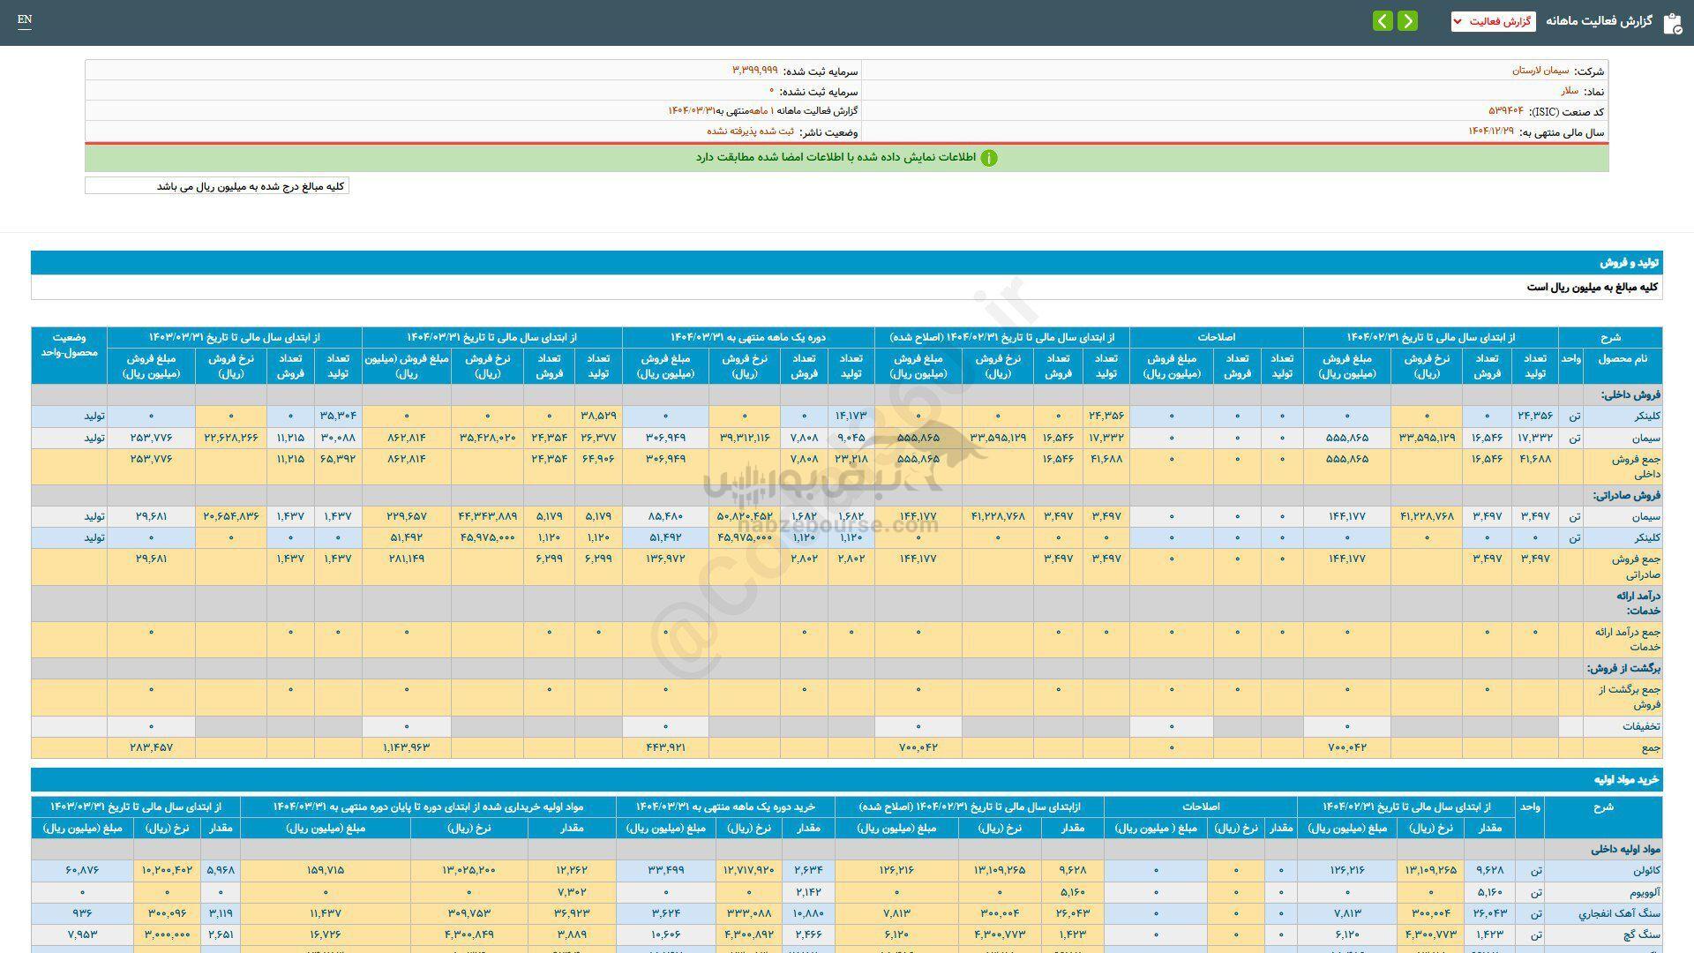The image size is (1694, 953).
Task: Click the green info circle icon
Action: pyautogui.click(x=989, y=158)
